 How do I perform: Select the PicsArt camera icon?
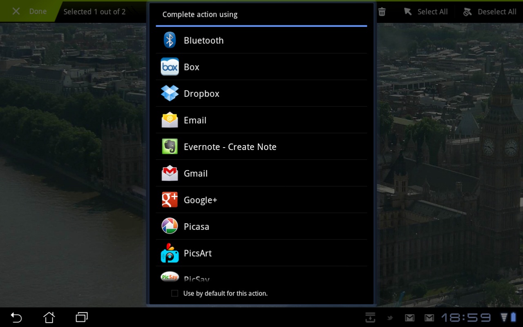(170, 253)
